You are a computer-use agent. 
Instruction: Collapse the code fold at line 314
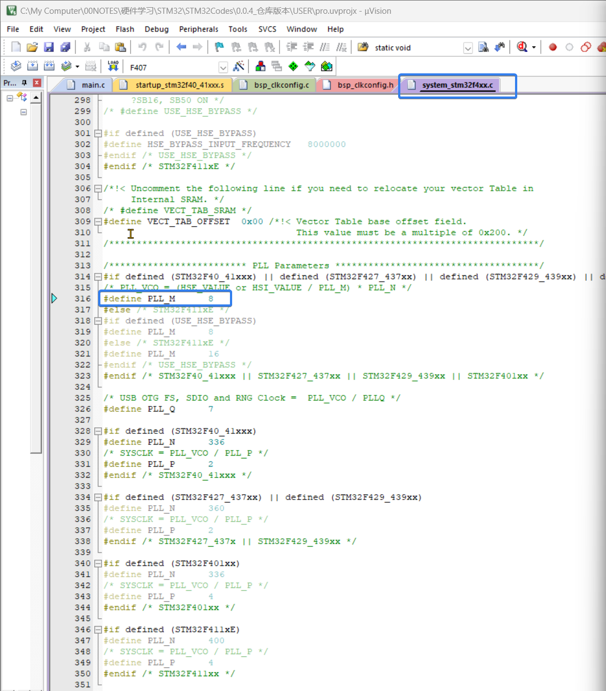point(98,277)
